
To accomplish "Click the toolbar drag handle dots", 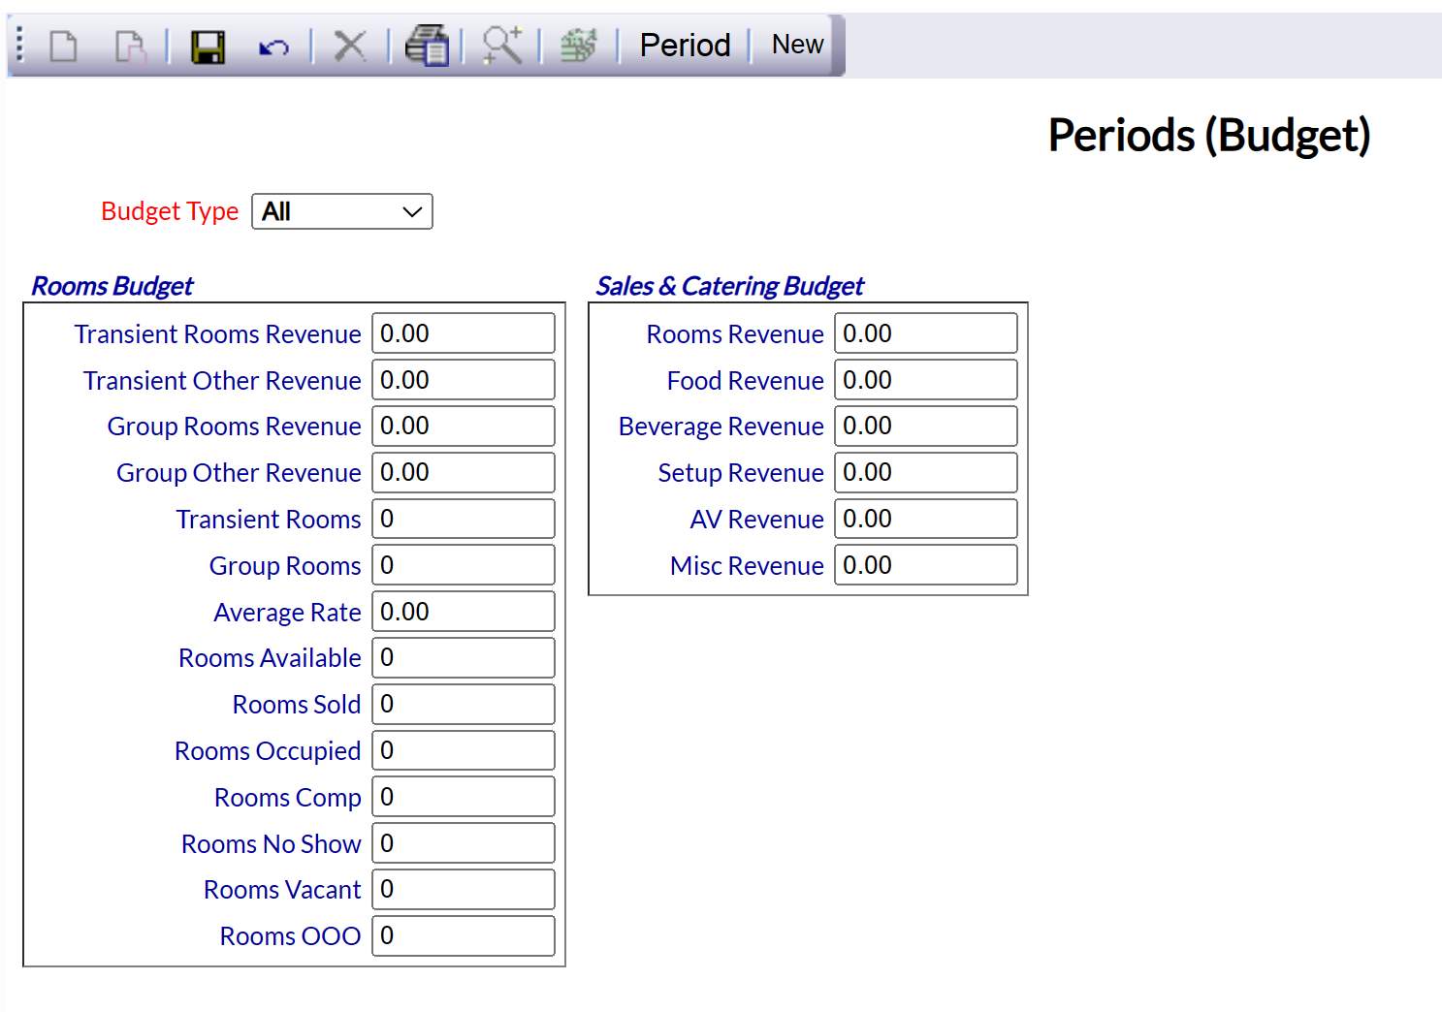I will [20, 46].
